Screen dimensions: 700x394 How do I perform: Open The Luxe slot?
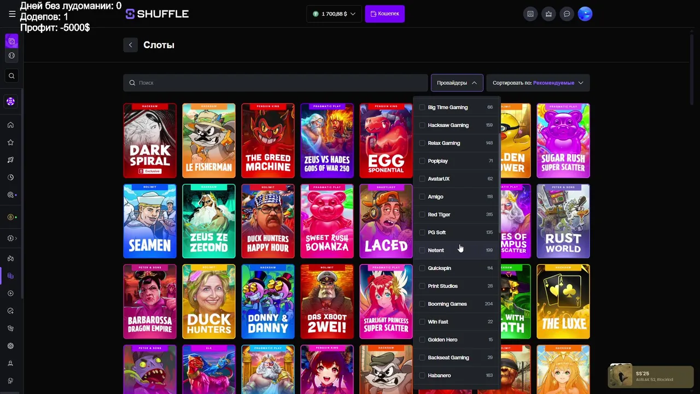click(563, 302)
